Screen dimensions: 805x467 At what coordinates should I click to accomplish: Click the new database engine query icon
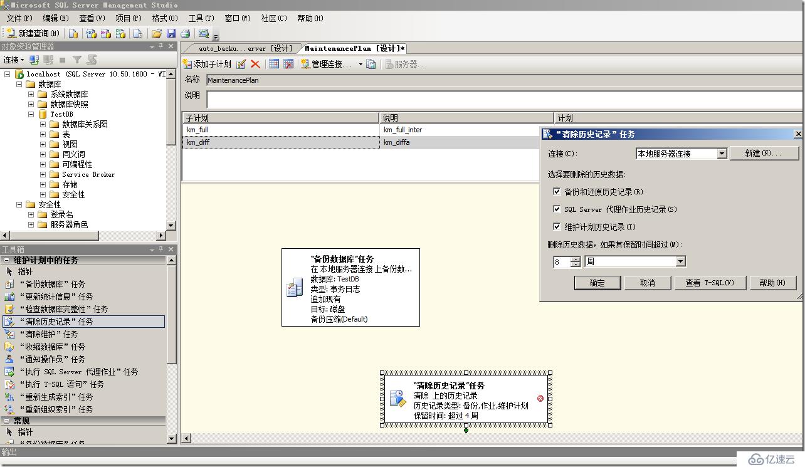click(74, 33)
